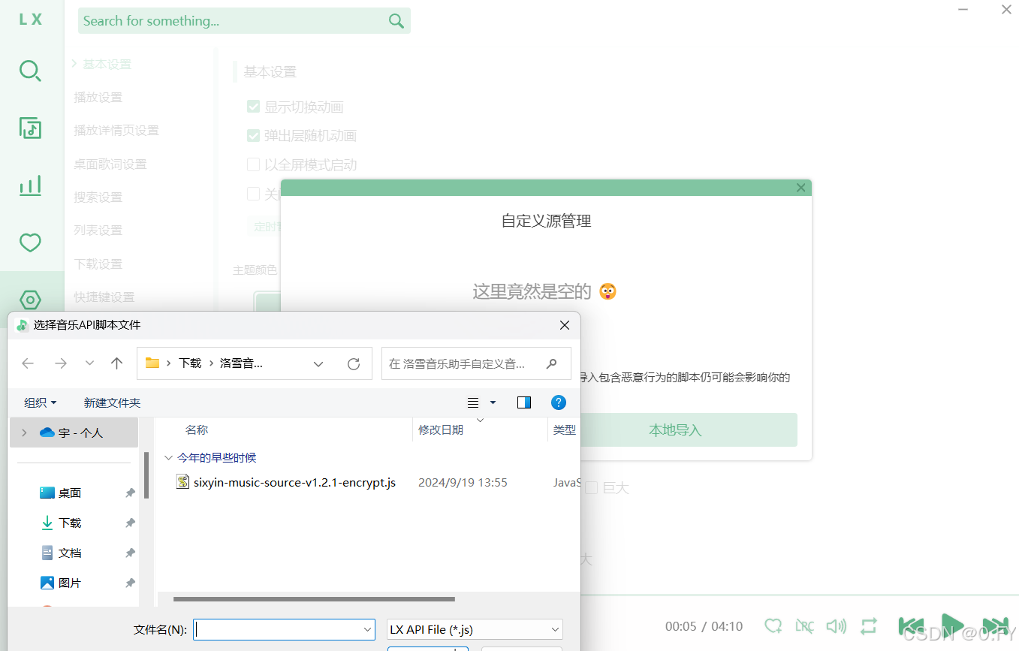Refresh the file dialog folder

[354, 363]
